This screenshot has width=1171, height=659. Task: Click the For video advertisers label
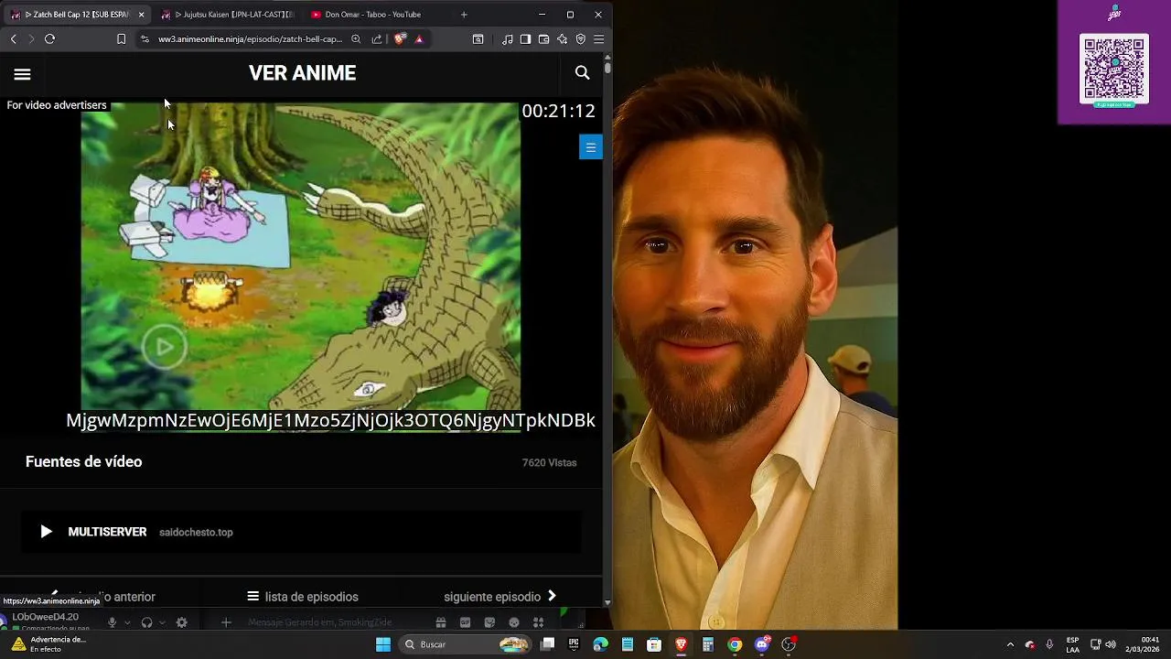point(57,105)
